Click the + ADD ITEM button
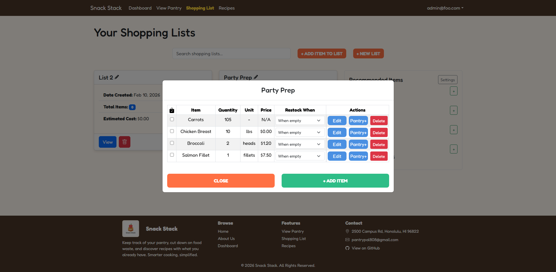Image resolution: width=556 pixels, height=272 pixels. [335, 180]
